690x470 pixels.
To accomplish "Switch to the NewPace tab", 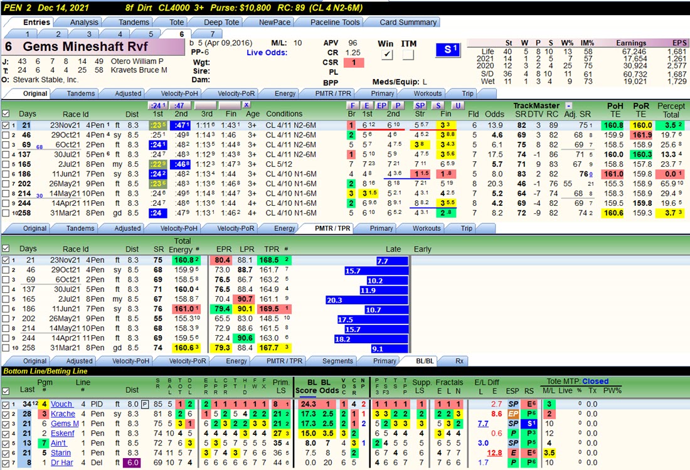I will click(274, 22).
